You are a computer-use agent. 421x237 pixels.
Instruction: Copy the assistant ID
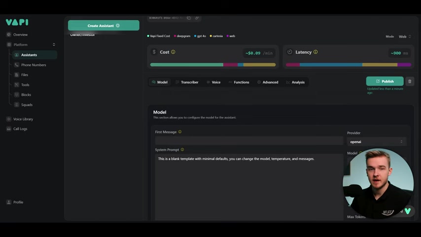(x=189, y=18)
